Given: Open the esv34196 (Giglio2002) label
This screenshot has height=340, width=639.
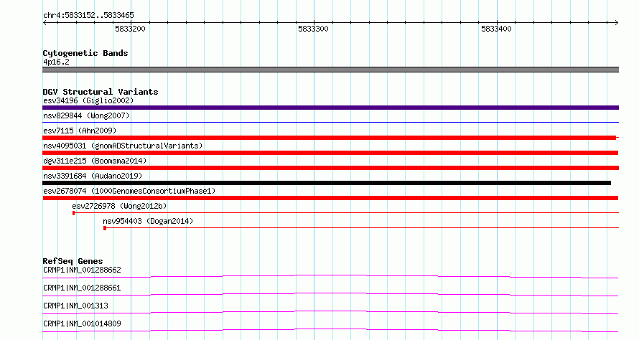Looking at the screenshot, I should [x=88, y=100].
